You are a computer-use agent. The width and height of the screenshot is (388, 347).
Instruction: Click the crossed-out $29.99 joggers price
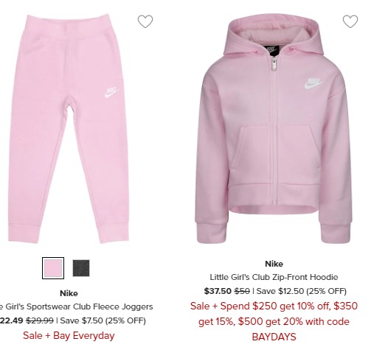pos(40,320)
